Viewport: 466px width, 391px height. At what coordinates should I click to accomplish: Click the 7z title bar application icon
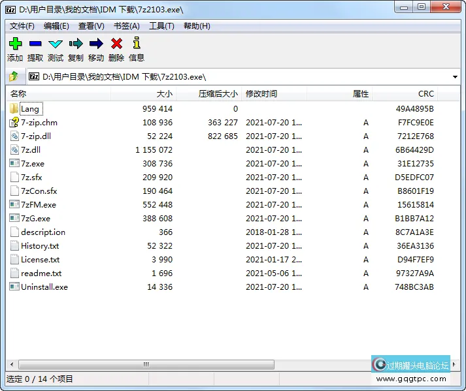coord(10,10)
